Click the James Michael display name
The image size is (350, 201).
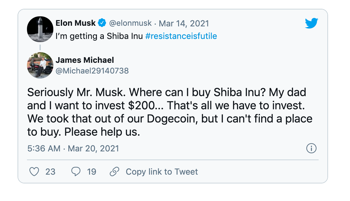(x=85, y=60)
